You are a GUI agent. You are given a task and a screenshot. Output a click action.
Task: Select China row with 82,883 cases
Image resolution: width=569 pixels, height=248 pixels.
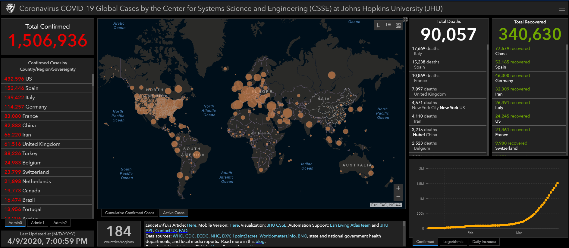47,125
